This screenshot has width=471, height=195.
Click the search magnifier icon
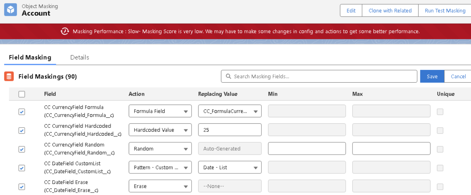pos(228,76)
